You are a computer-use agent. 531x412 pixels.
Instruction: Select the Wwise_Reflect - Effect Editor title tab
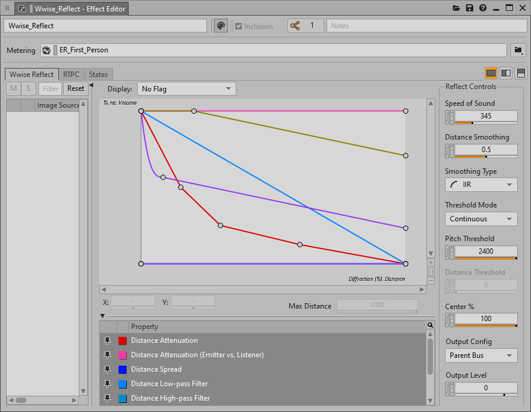click(72, 9)
